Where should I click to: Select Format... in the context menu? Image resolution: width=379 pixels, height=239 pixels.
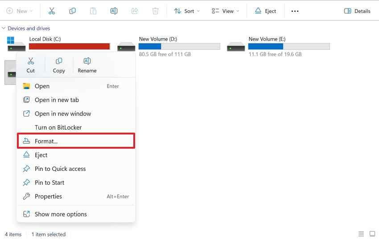click(76, 141)
